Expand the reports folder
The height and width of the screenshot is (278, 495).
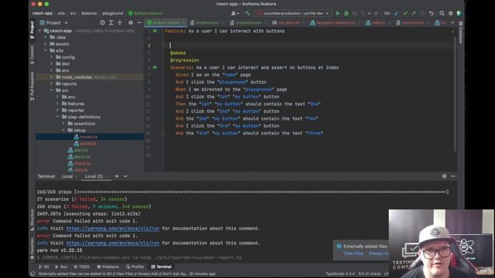(x=52, y=84)
